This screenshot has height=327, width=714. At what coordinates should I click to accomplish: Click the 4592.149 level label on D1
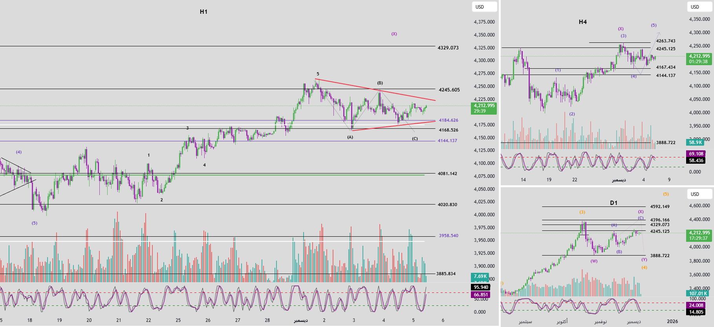pyautogui.click(x=660, y=206)
